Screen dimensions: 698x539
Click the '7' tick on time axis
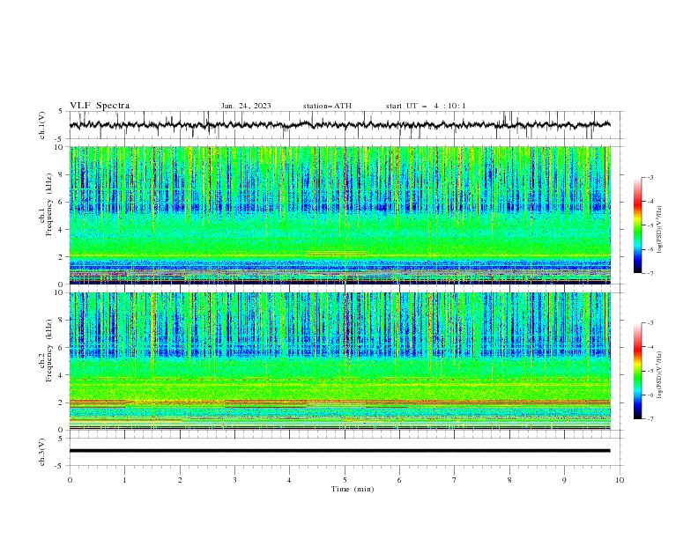[x=455, y=480]
